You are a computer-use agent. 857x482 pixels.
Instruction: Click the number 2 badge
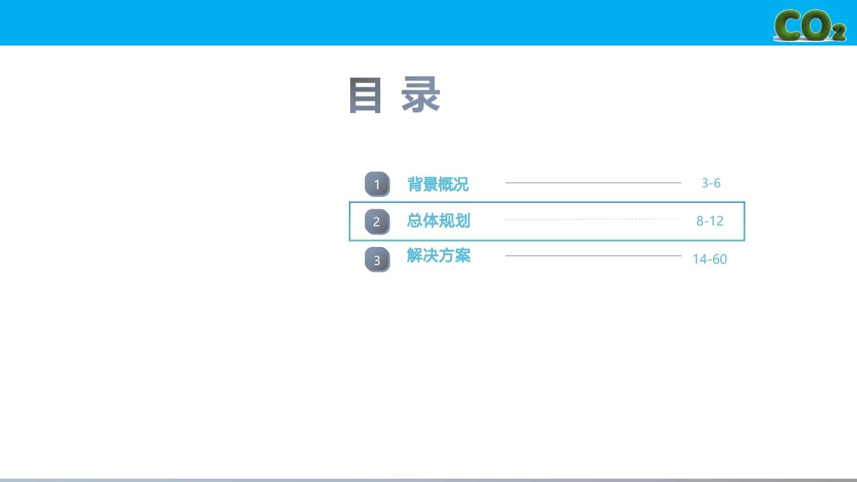coord(377,222)
